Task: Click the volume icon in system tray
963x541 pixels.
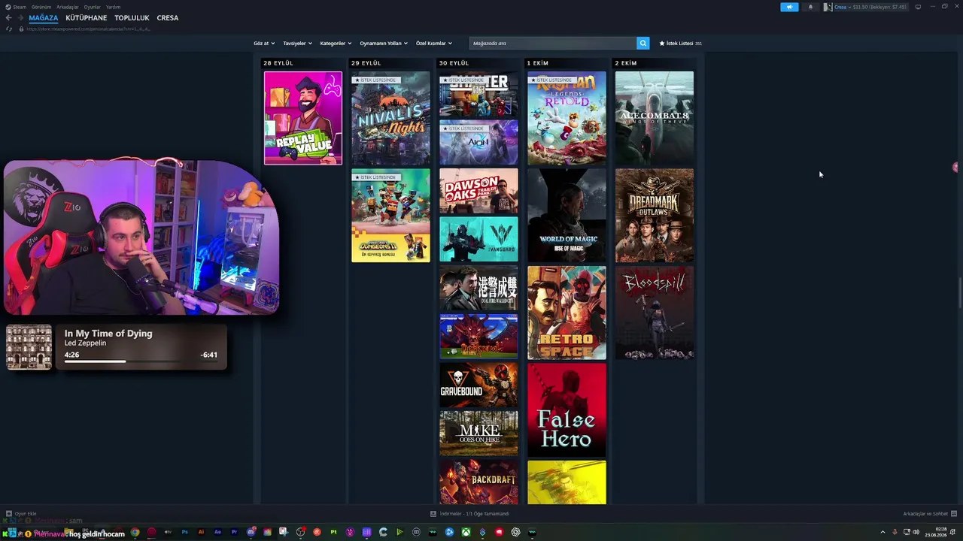Action: [916, 532]
